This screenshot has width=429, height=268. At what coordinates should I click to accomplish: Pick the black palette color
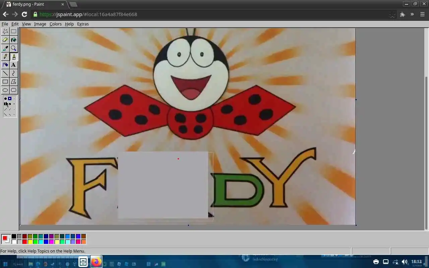click(14, 236)
